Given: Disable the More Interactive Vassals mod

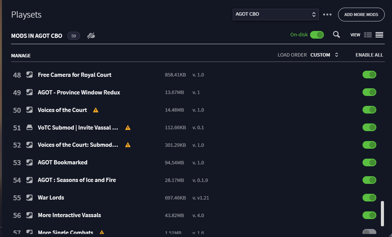Looking at the screenshot, I should coord(369,215).
